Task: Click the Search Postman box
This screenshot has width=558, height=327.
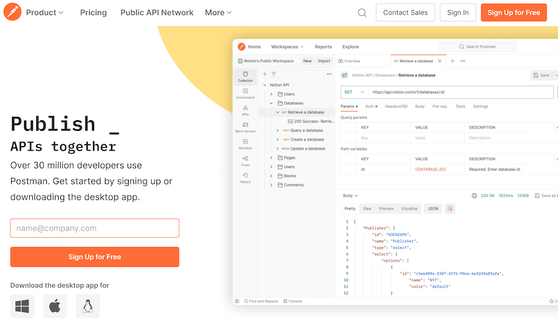Action: (x=477, y=47)
